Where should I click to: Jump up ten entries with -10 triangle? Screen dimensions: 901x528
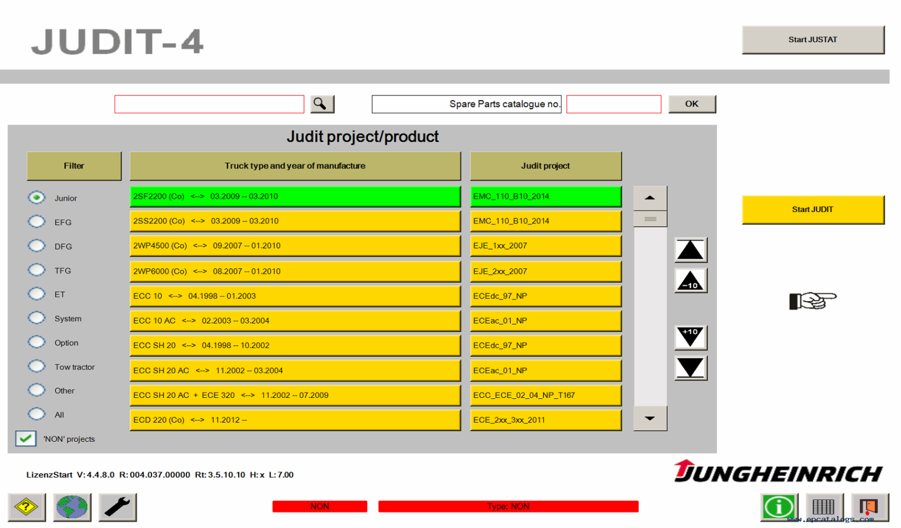tap(691, 281)
